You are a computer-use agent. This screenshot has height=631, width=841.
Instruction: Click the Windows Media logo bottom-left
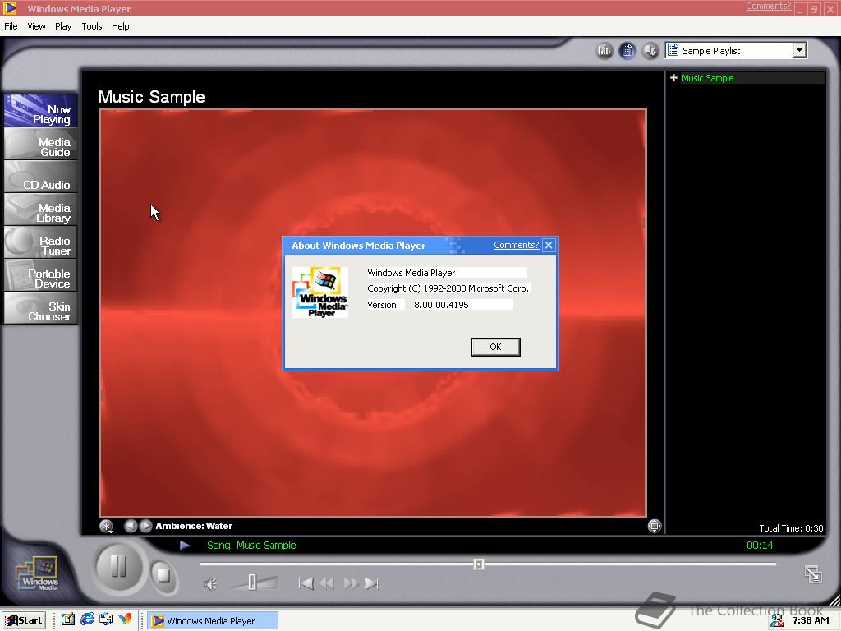38,574
